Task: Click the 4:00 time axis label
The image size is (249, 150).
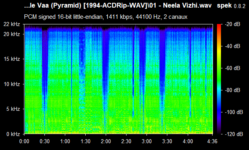Action: (x=188, y=141)
